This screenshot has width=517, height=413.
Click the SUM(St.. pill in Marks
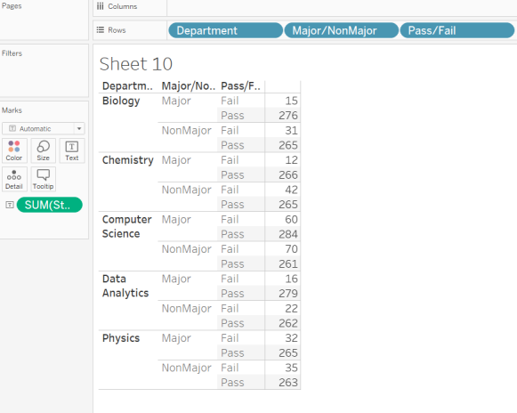point(50,205)
